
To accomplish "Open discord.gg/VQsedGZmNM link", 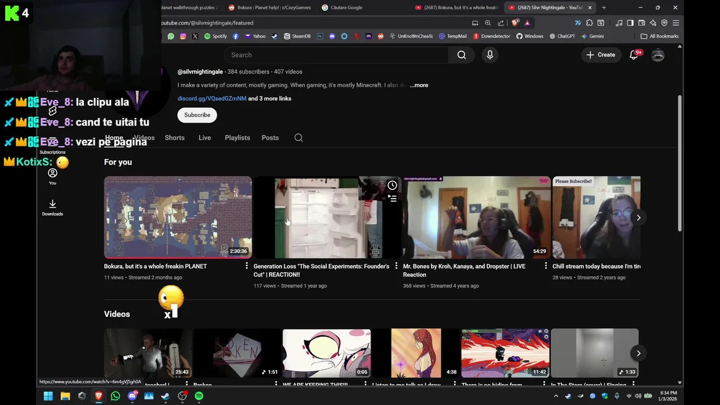I will coord(212,98).
